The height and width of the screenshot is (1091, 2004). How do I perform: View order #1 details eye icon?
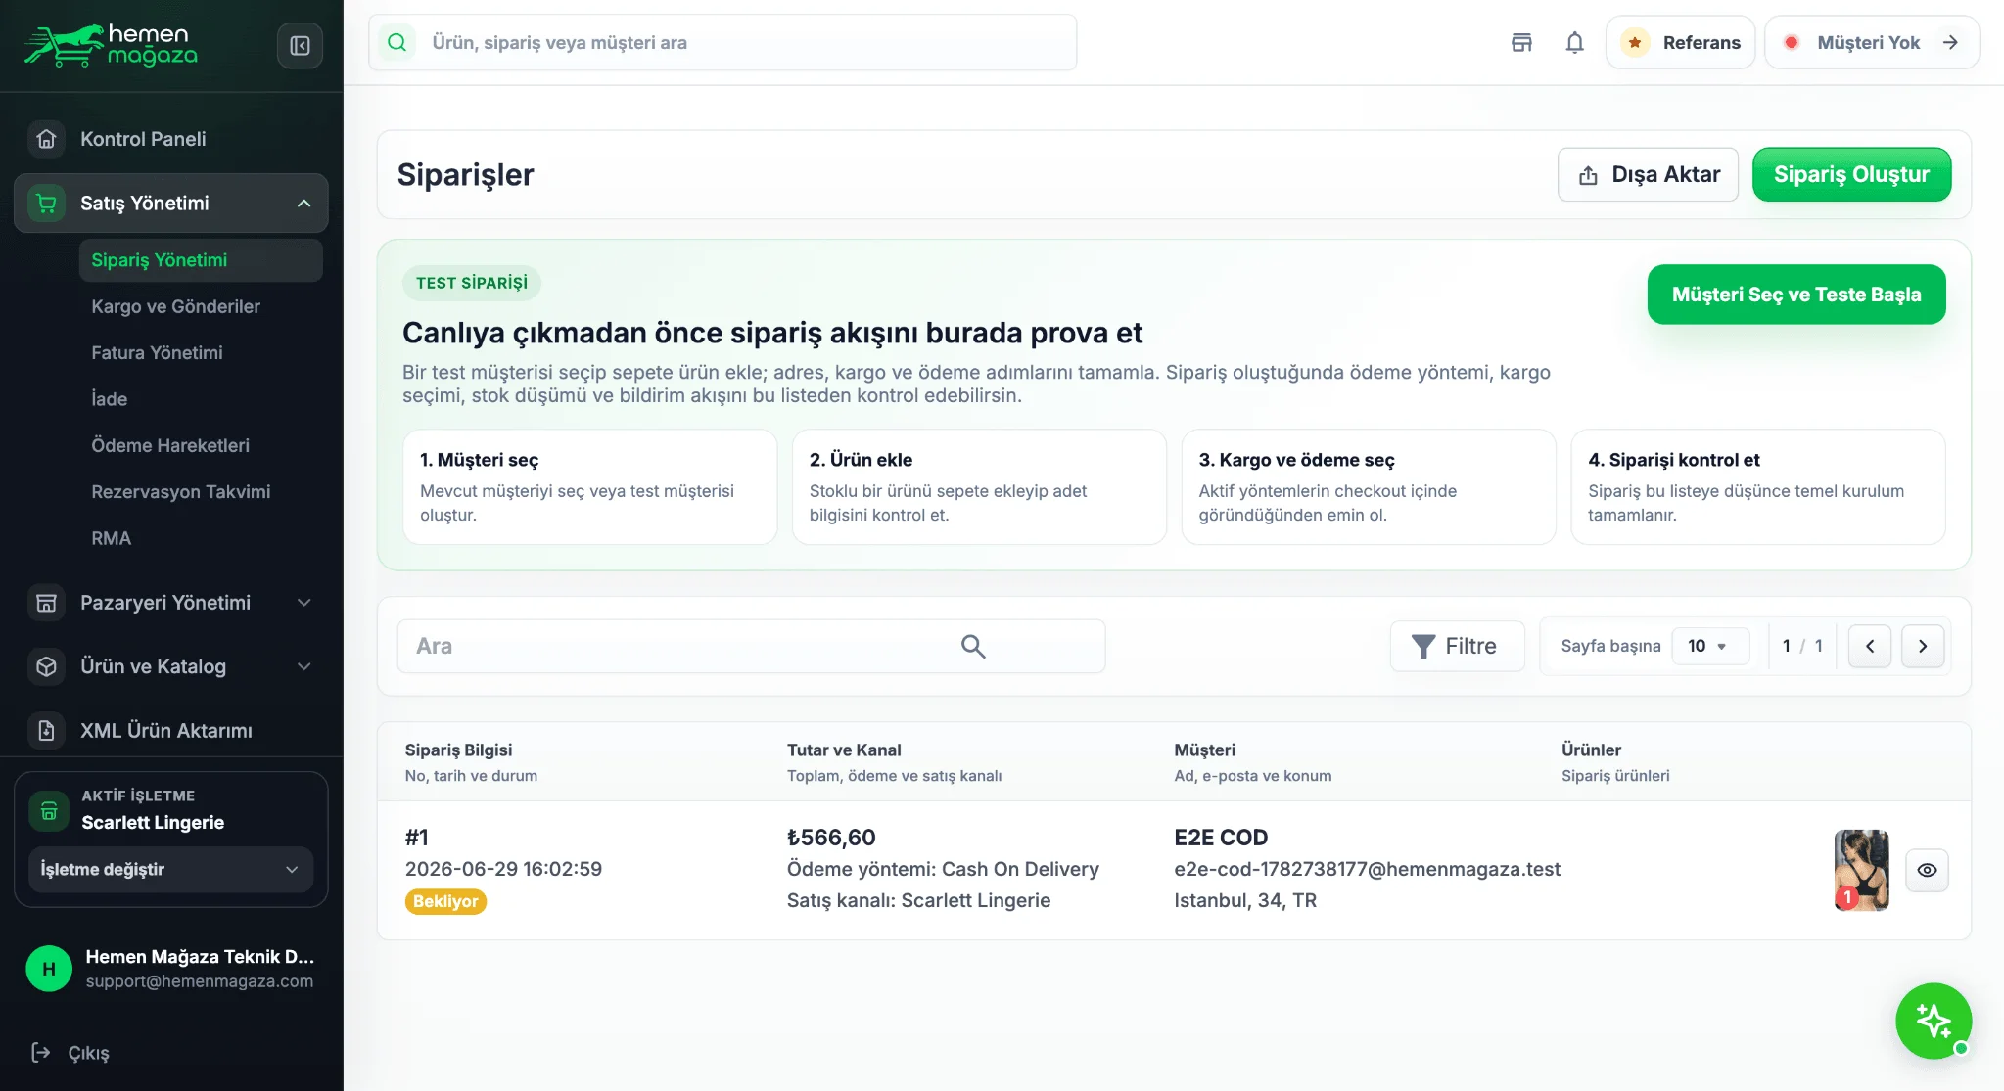pos(1927,870)
